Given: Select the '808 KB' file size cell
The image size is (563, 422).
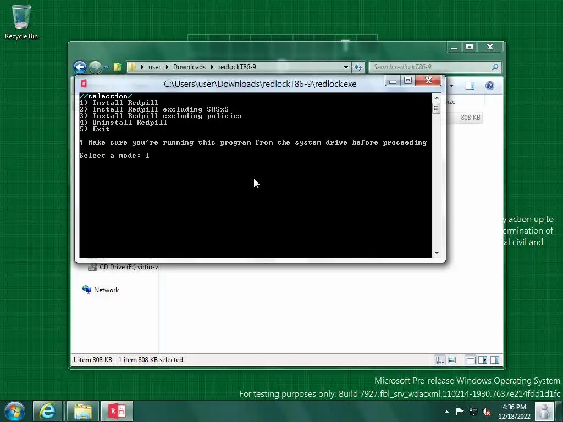Looking at the screenshot, I should 471,118.
